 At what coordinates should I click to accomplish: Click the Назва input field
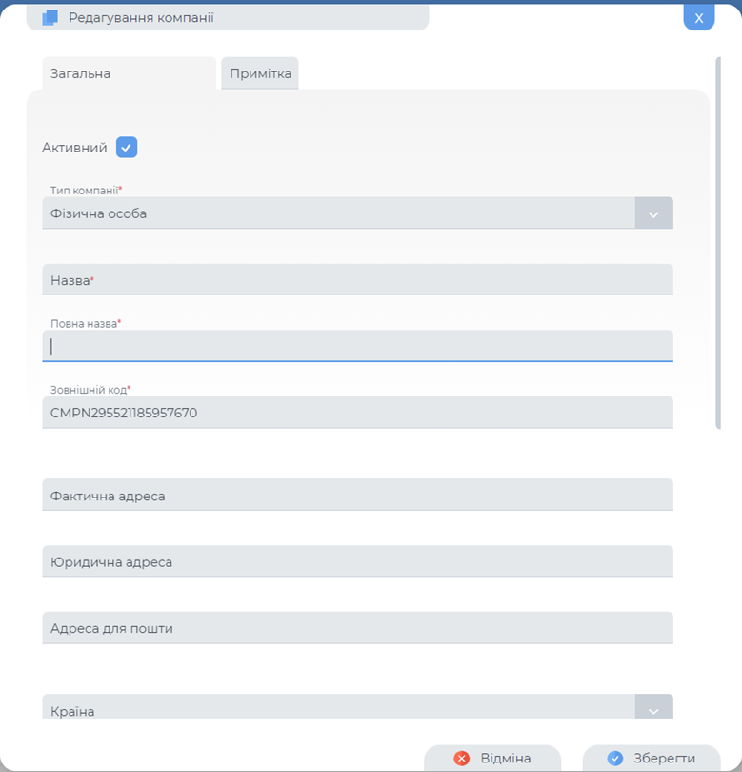click(x=357, y=279)
